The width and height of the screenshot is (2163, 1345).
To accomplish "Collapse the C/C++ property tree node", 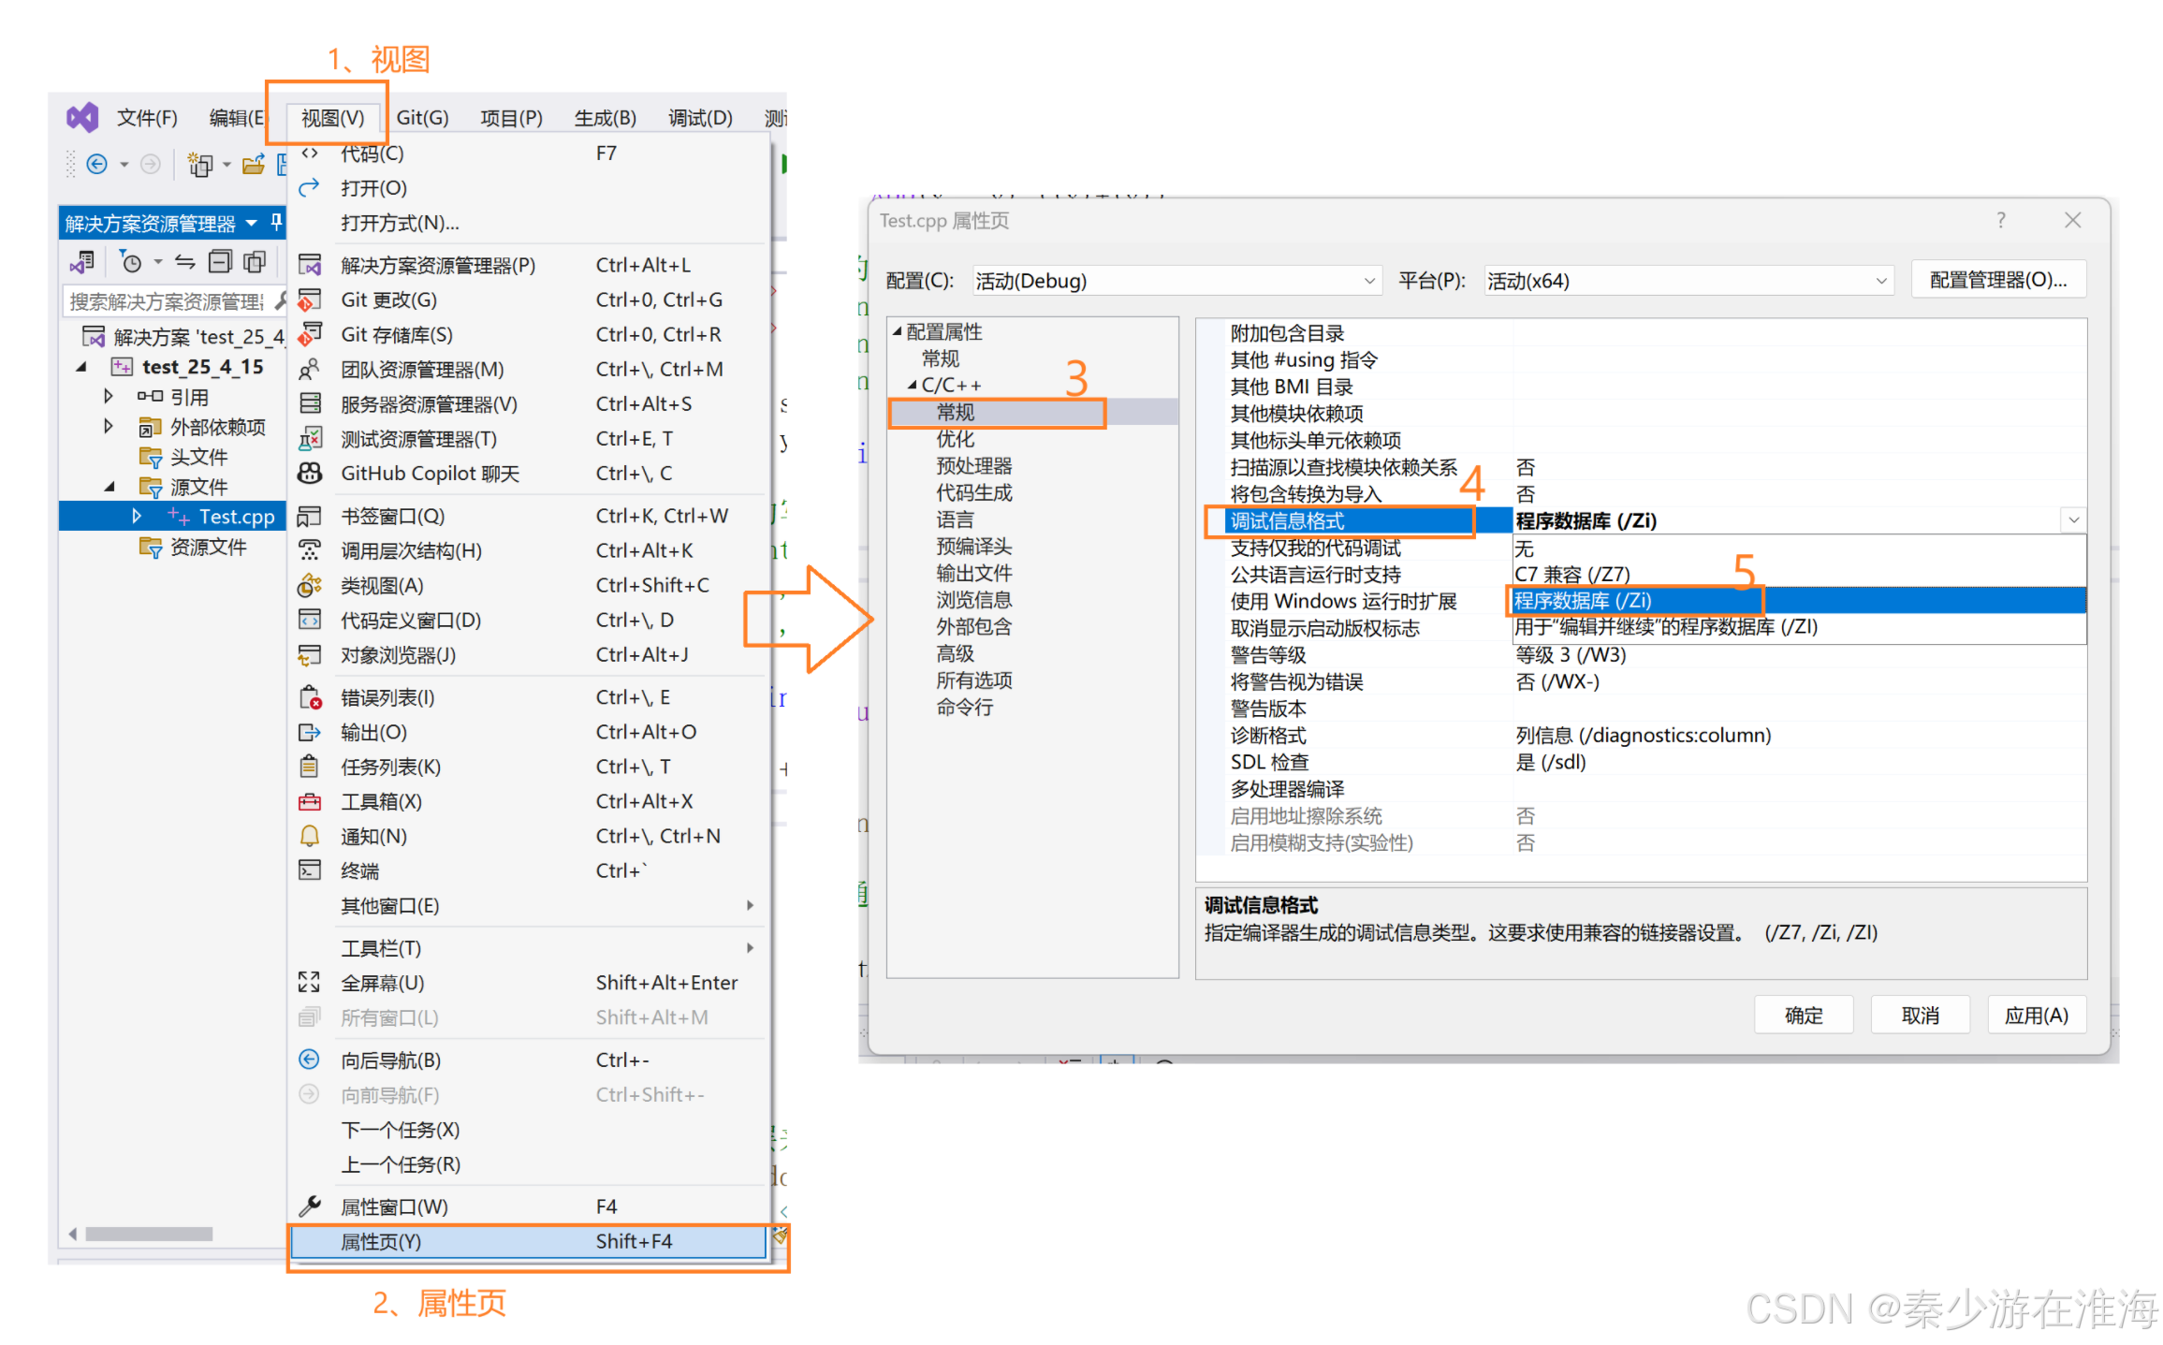I will point(912,385).
